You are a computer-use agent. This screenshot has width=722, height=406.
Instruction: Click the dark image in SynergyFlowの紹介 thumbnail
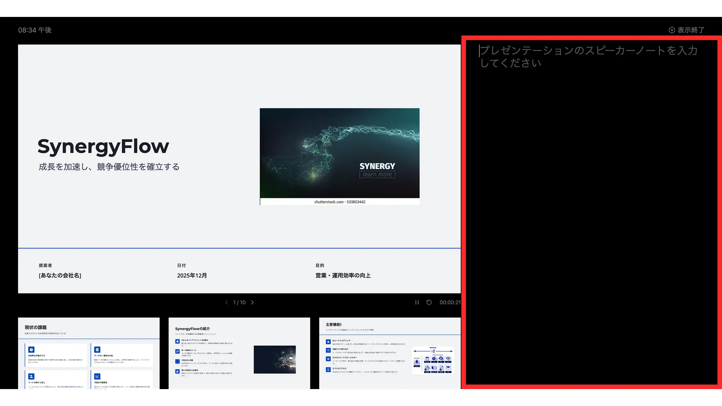click(275, 359)
